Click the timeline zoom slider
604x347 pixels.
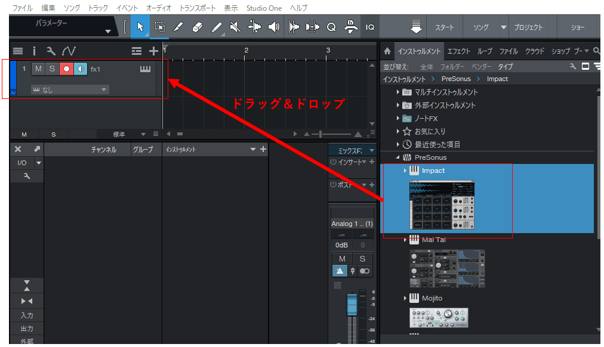pos(321,134)
